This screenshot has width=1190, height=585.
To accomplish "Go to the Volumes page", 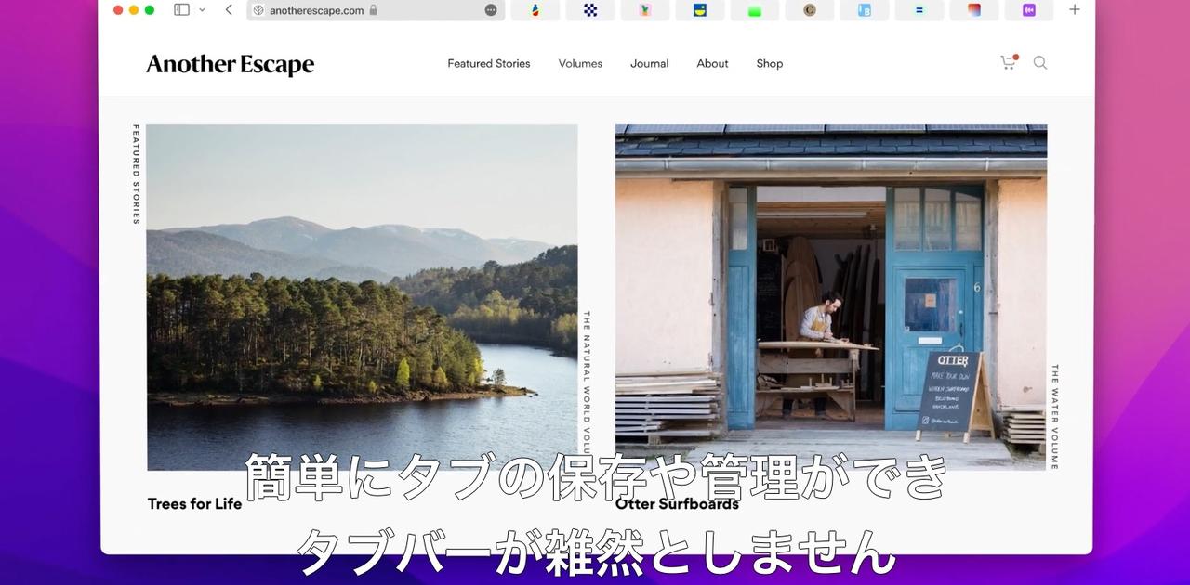I will coord(580,63).
